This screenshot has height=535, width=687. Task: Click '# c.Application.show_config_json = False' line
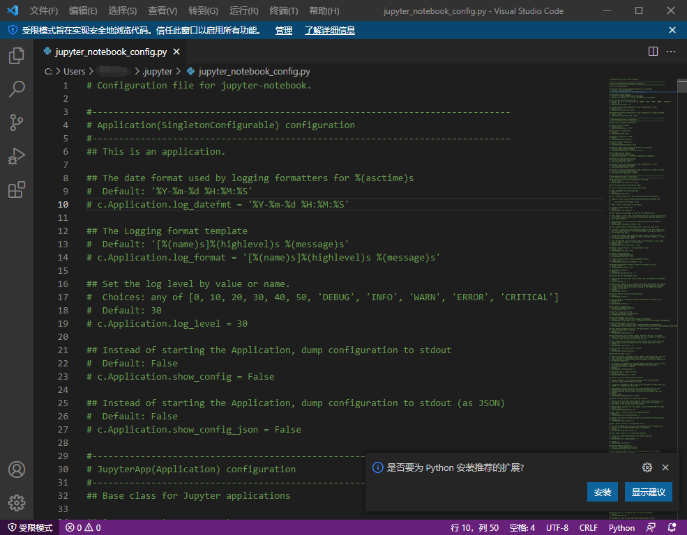[x=194, y=429]
